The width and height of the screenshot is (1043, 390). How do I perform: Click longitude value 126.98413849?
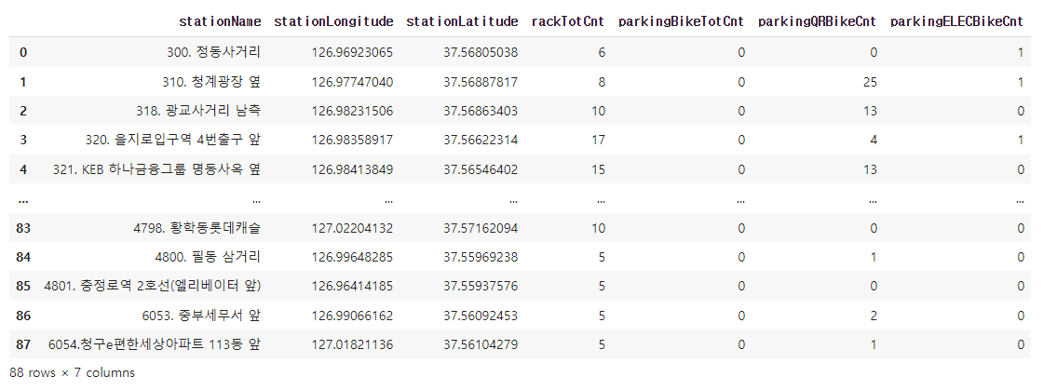pyautogui.click(x=352, y=169)
